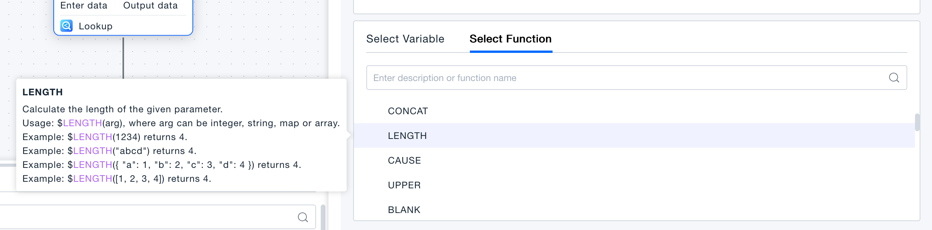Choose the UPPER function
The width and height of the screenshot is (932, 230).
[x=404, y=185]
